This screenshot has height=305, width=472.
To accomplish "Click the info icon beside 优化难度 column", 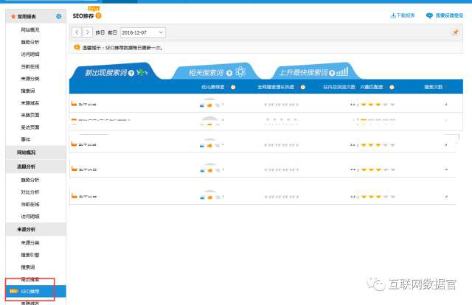I will pyautogui.click(x=232, y=87).
